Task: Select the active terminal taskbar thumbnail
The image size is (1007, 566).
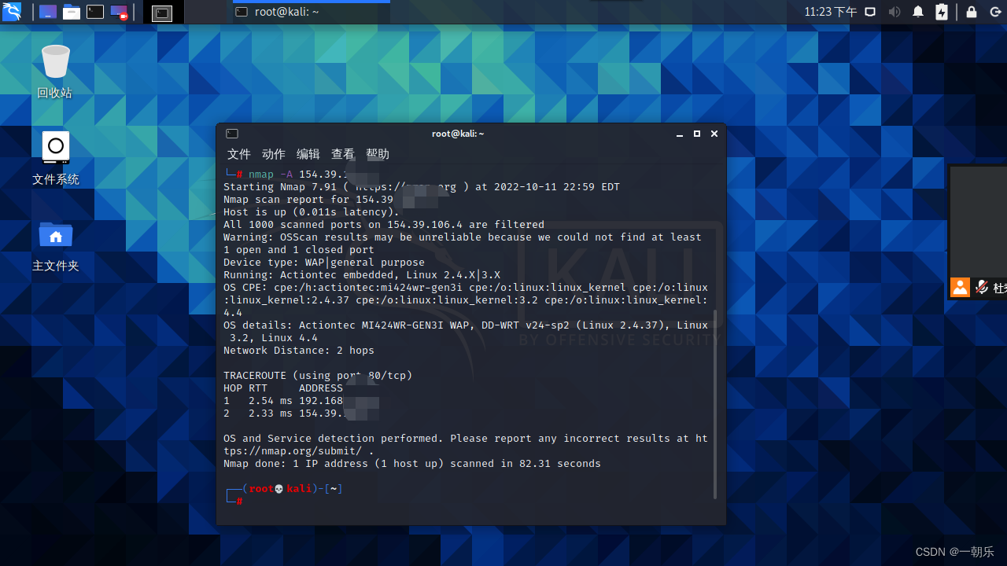Action: (162, 13)
